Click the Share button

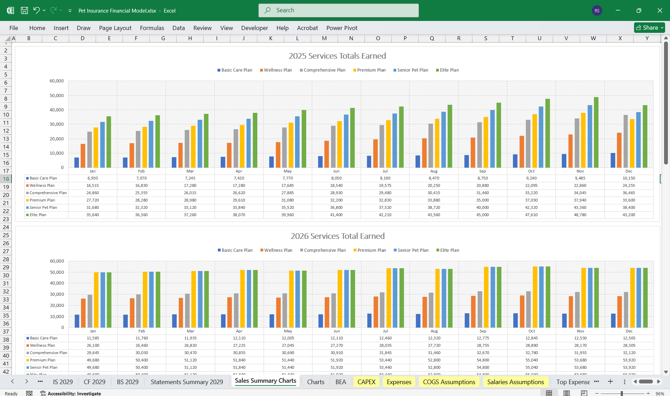click(649, 28)
